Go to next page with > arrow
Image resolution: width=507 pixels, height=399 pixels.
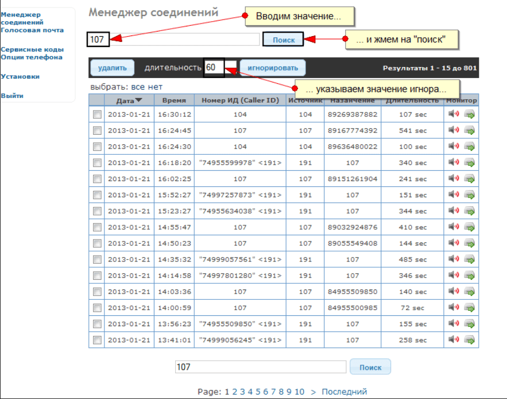click(x=313, y=392)
